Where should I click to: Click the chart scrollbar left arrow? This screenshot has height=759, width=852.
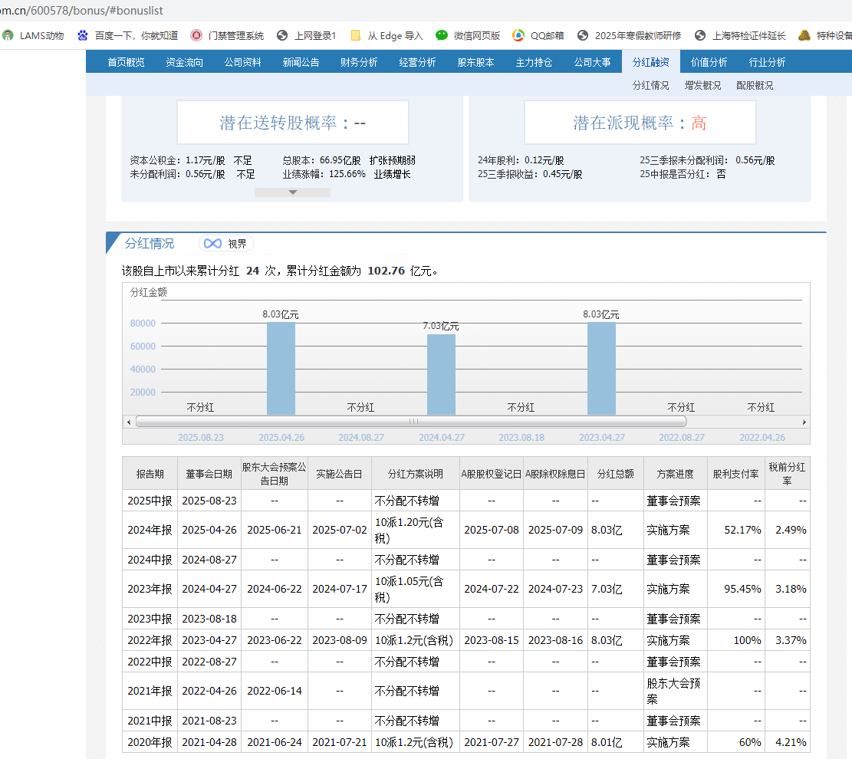[x=128, y=422]
